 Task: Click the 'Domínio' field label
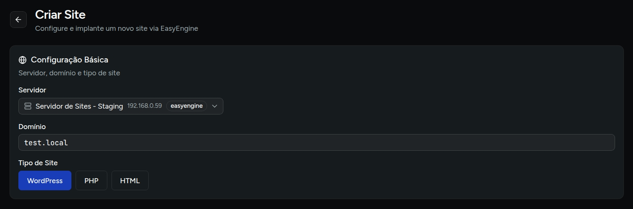[x=32, y=127]
